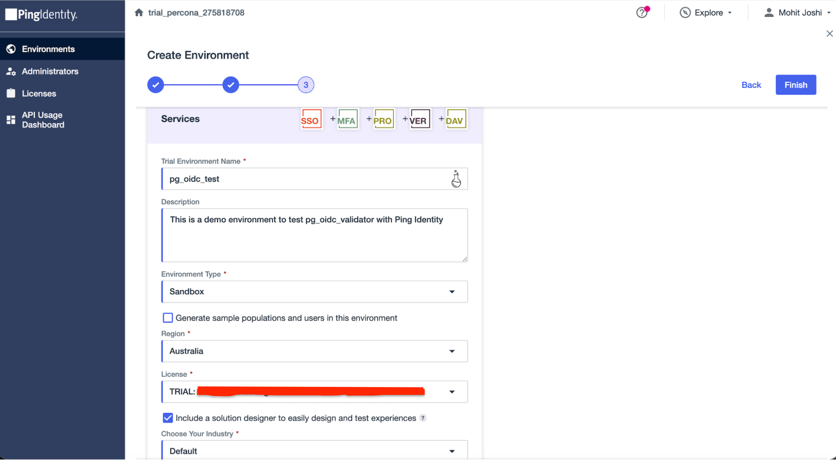This screenshot has height=460, width=836.
Task: Click the Finish button
Action: [x=795, y=85]
